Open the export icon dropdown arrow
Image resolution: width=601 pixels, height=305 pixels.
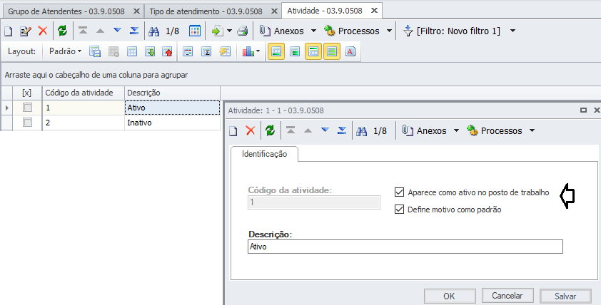[x=229, y=31]
